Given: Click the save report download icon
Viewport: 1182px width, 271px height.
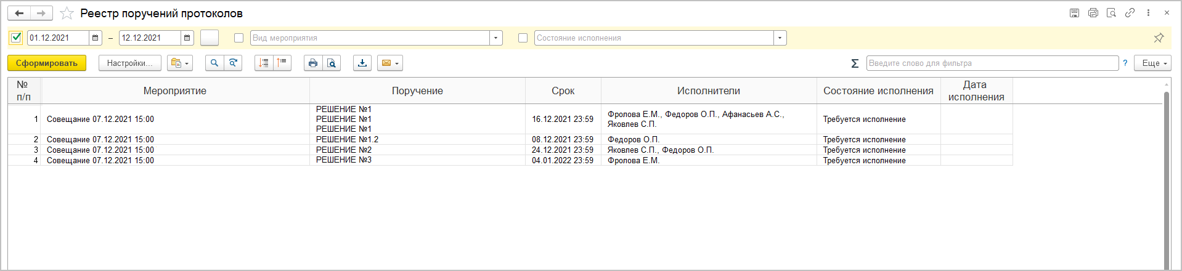Looking at the screenshot, I should coord(362,63).
